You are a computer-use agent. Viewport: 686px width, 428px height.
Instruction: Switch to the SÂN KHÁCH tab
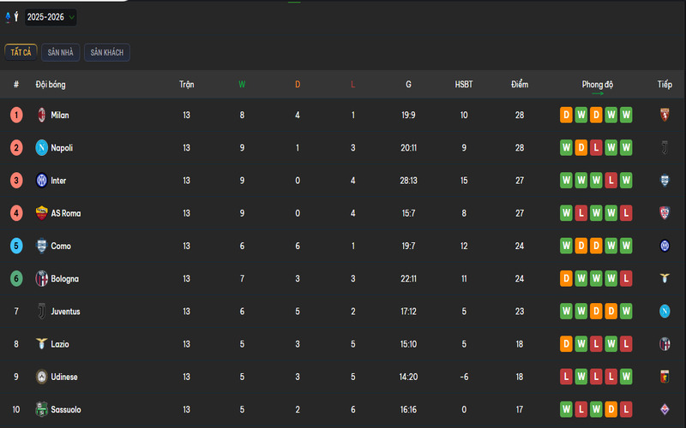click(107, 53)
